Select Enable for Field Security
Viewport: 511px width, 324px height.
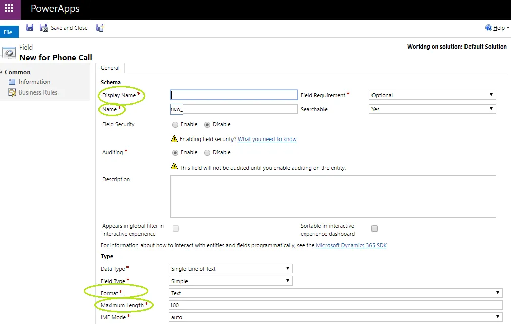pyautogui.click(x=175, y=125)
